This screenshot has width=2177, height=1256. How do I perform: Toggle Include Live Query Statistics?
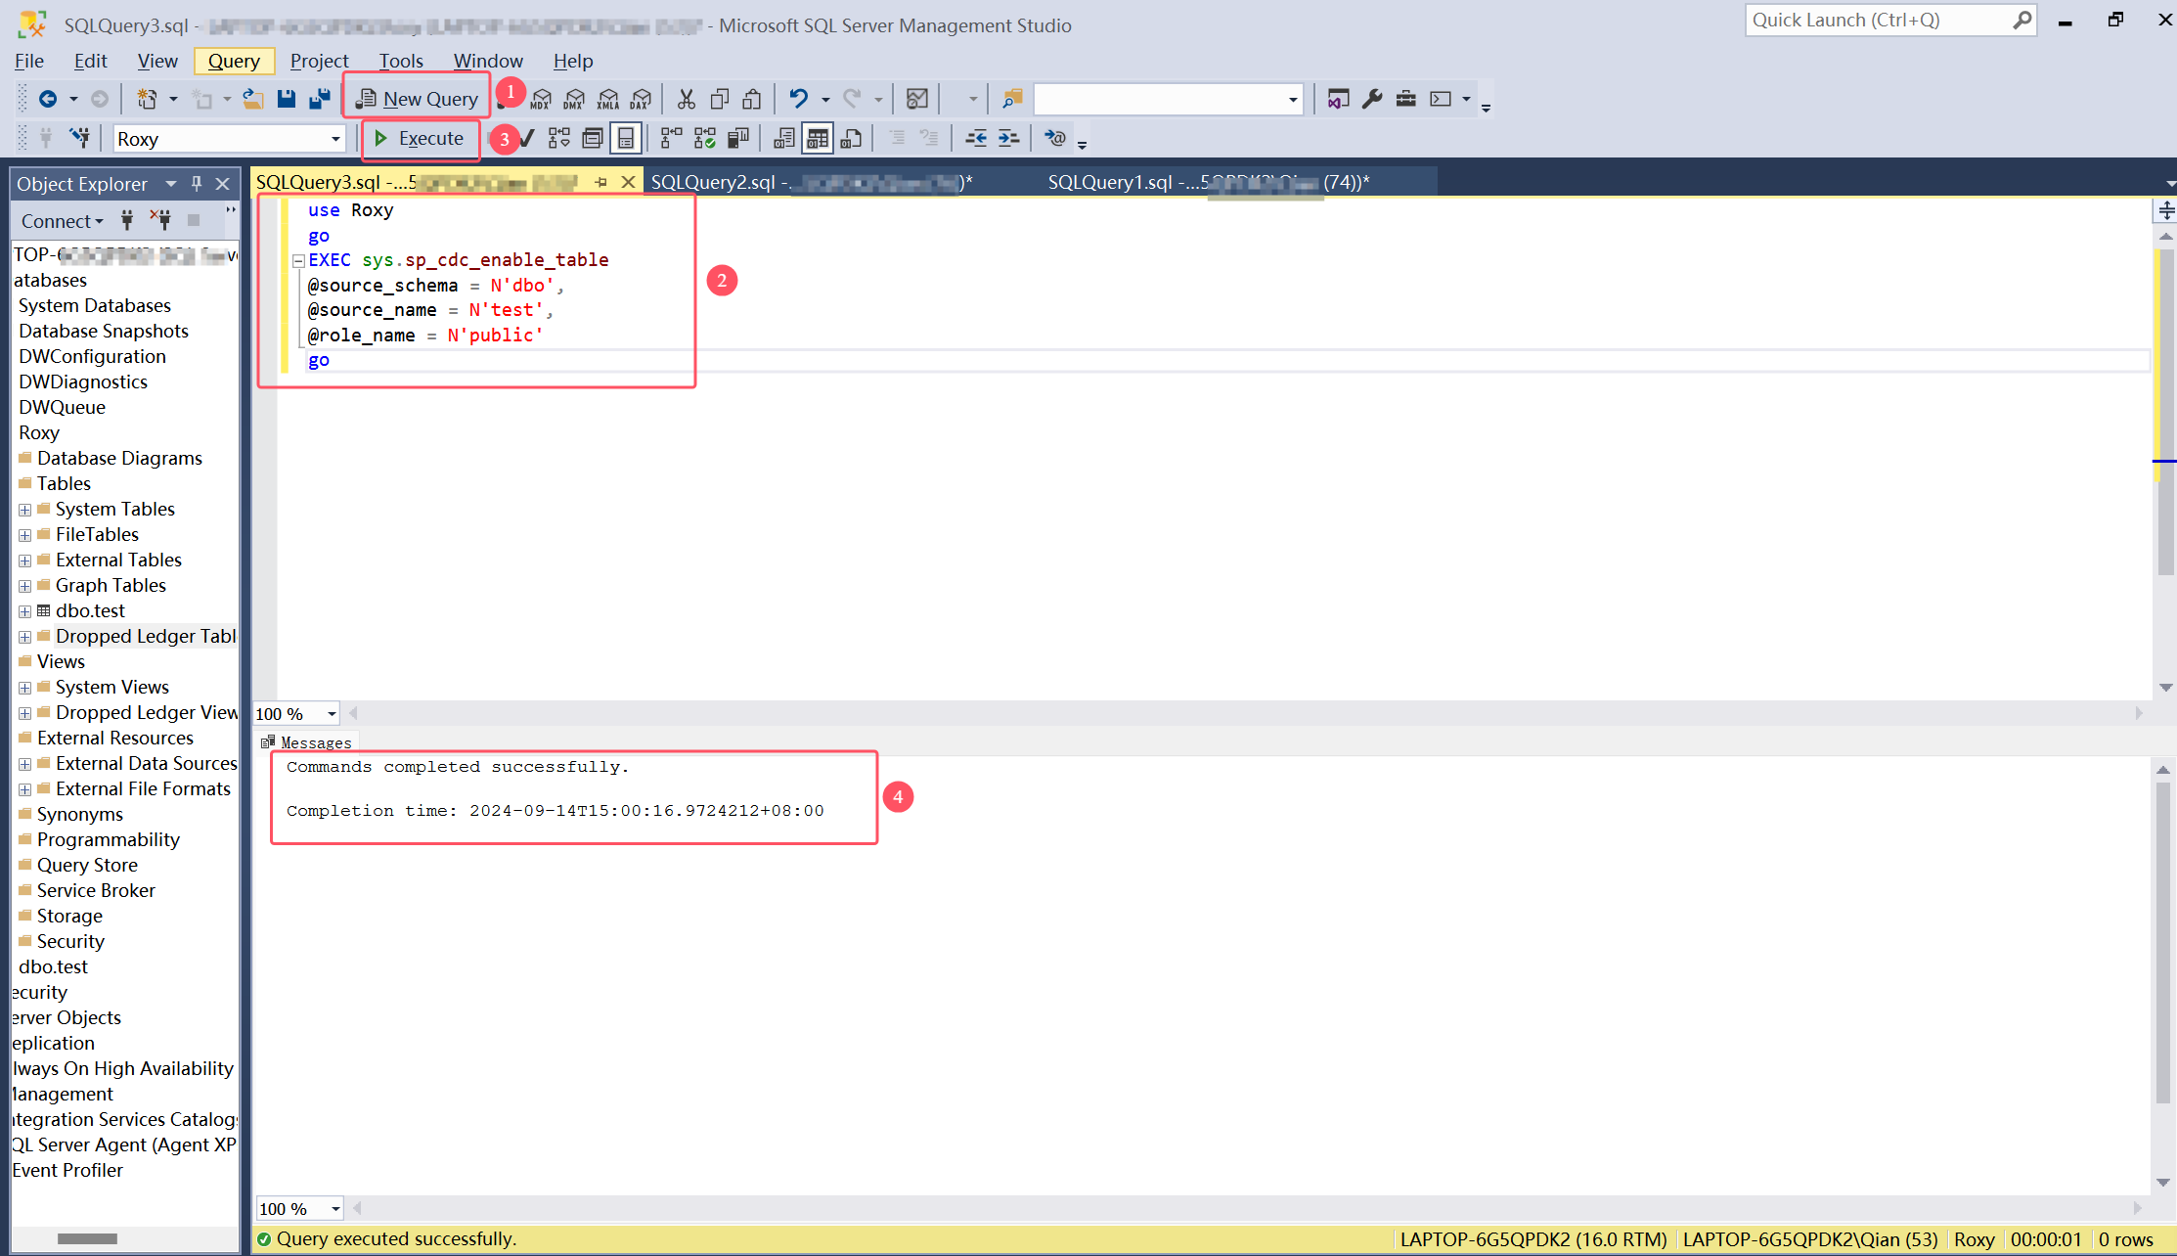705,139
